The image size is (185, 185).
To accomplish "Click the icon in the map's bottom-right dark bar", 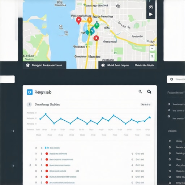I will click(x=103, y=65).
